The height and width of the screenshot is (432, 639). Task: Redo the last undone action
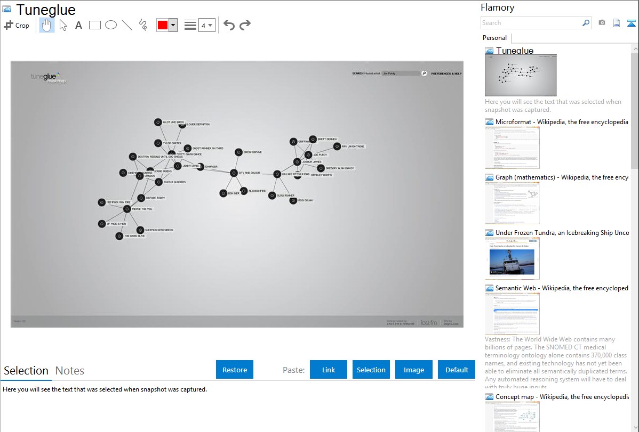tap(245, 25)
